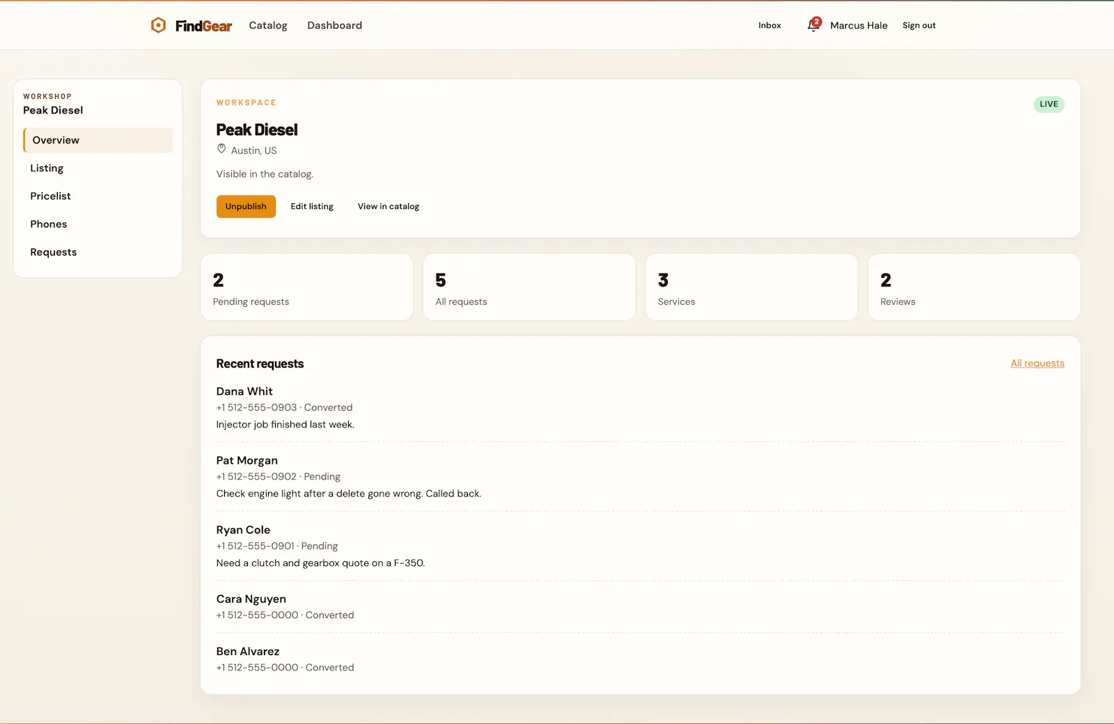Click phone number +1 512-555-0903
This screenshot has height=724, width=1114.
click(256, 407)
